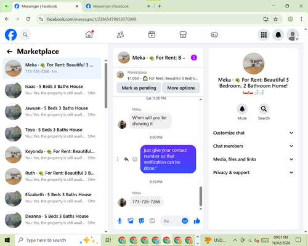Image resolution: width=308 pixels, height=246 pixels.
Task: Open the Gaming controller icon
Action: pyautogui.click(x=214, y=34)
